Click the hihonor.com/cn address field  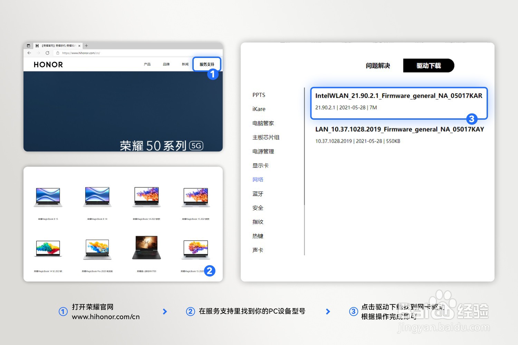pyautogui.click(x=81, y=53)
